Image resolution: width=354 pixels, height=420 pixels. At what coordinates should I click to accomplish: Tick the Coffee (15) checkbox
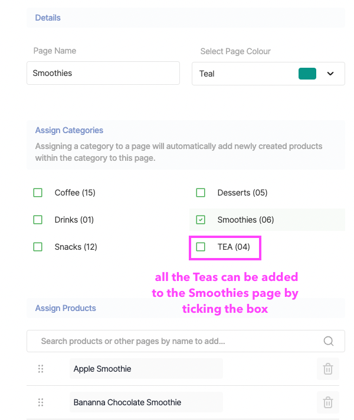(x=38, y=193)
